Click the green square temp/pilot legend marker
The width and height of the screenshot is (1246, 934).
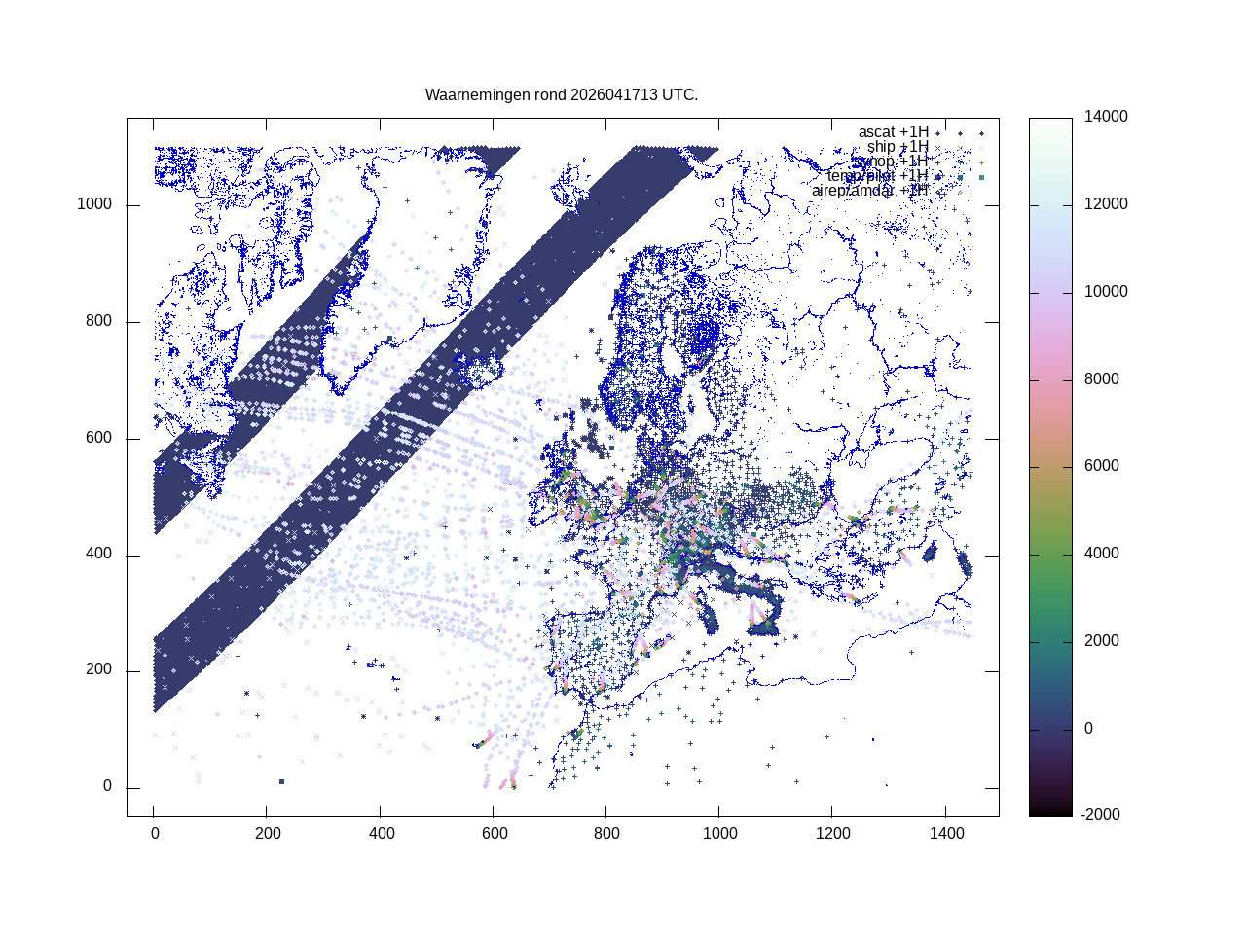coord(981,177)
